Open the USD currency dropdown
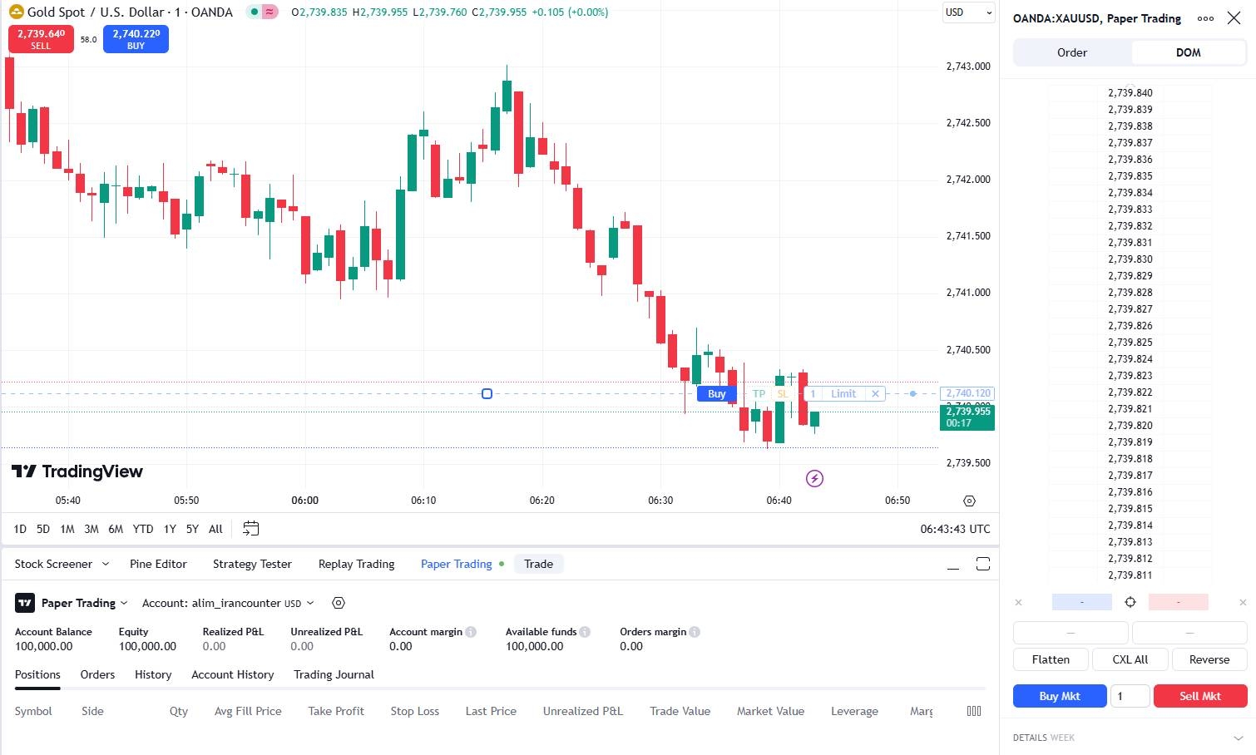The height and width of the screenshot is (755, 1256). (968, 12)
